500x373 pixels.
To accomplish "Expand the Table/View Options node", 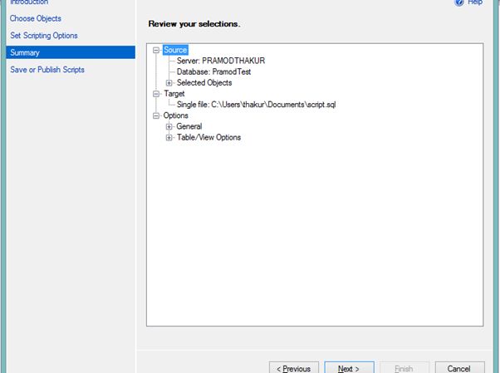I will pyautogui.click(x=169, y=137).
